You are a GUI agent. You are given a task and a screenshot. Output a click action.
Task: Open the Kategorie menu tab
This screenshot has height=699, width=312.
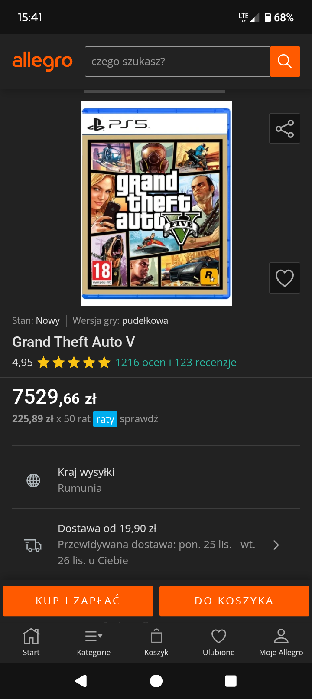94,643
